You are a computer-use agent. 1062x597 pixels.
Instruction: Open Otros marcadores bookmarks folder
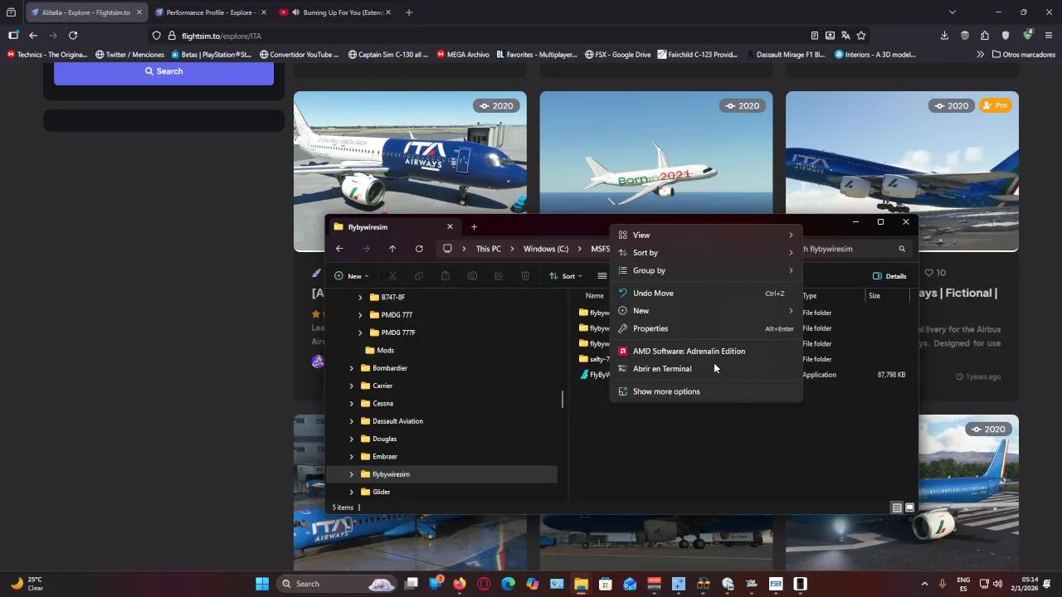coord(1023,55)
